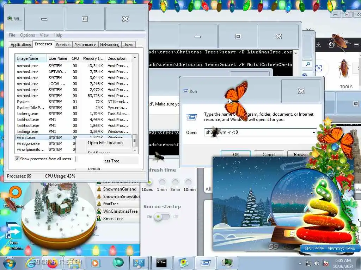Click the volume speaker tray icon
361x270 pixels.
[317, 263]
